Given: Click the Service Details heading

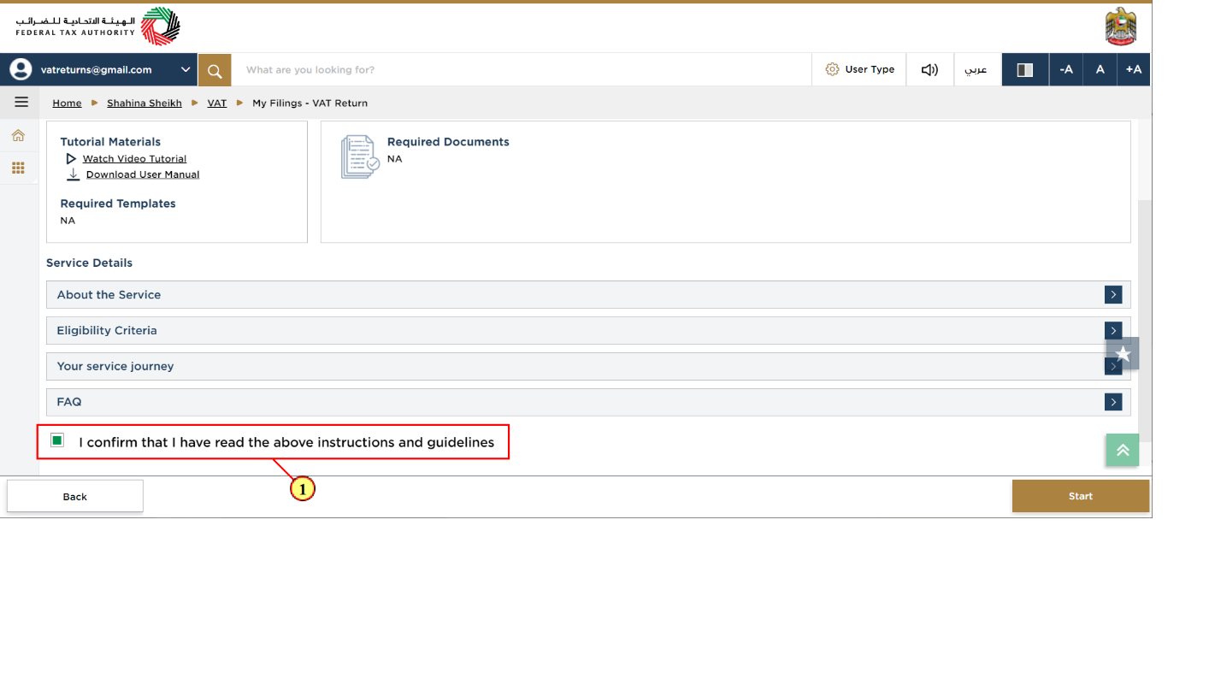Looking at the screenshot, I should (x=89, y=263).
